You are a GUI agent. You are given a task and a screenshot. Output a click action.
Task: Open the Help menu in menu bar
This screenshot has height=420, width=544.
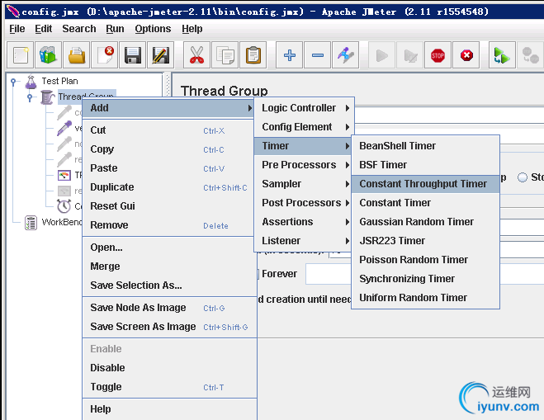pos(192,29)
